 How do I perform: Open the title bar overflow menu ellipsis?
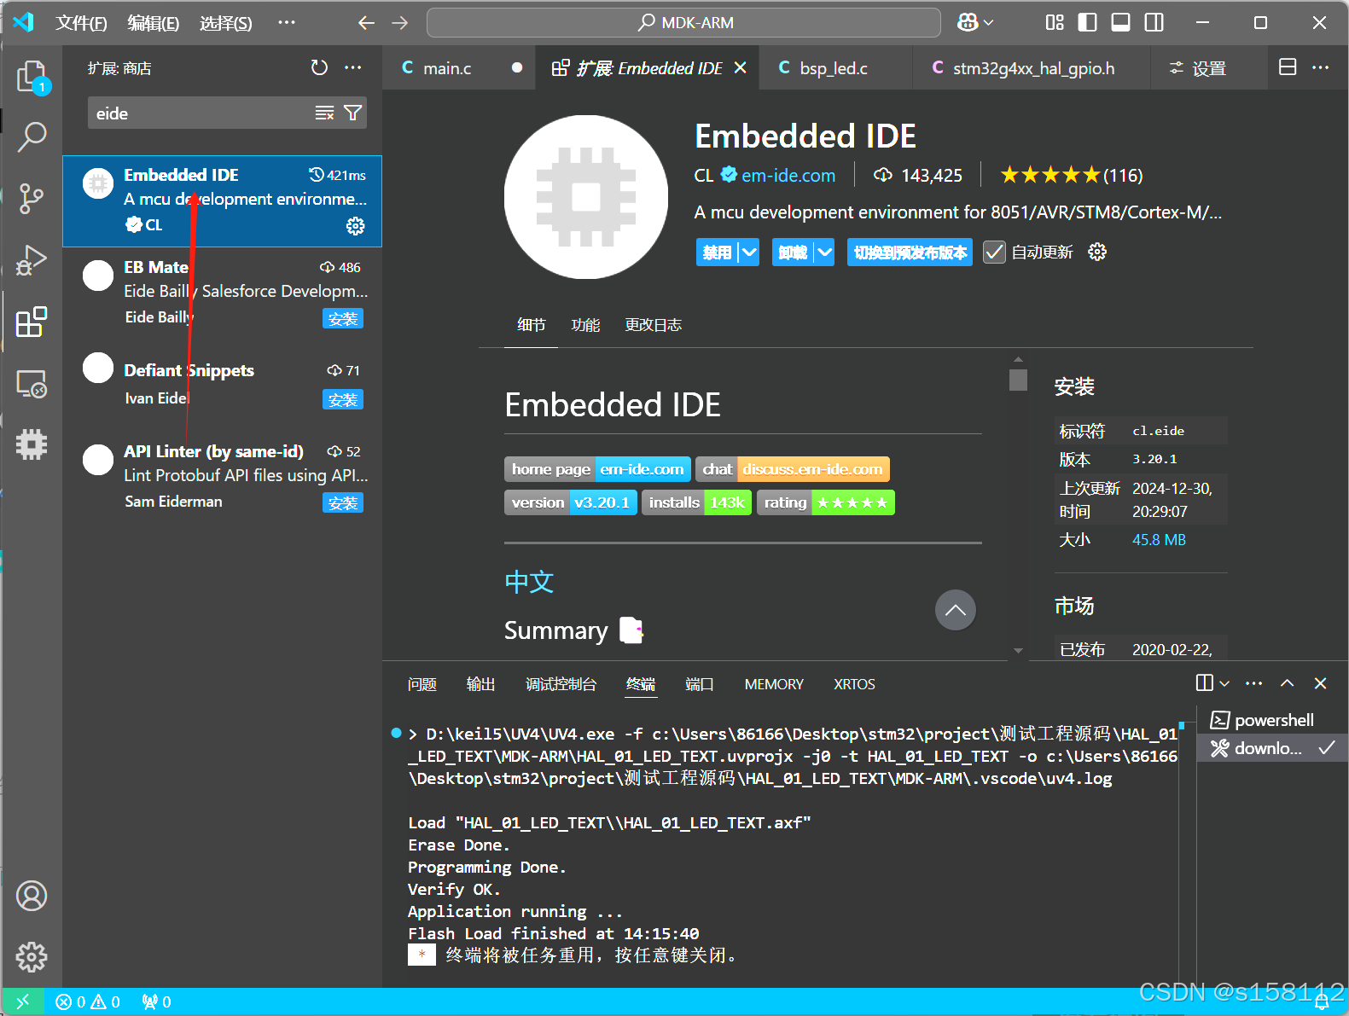tap(287, 23)
